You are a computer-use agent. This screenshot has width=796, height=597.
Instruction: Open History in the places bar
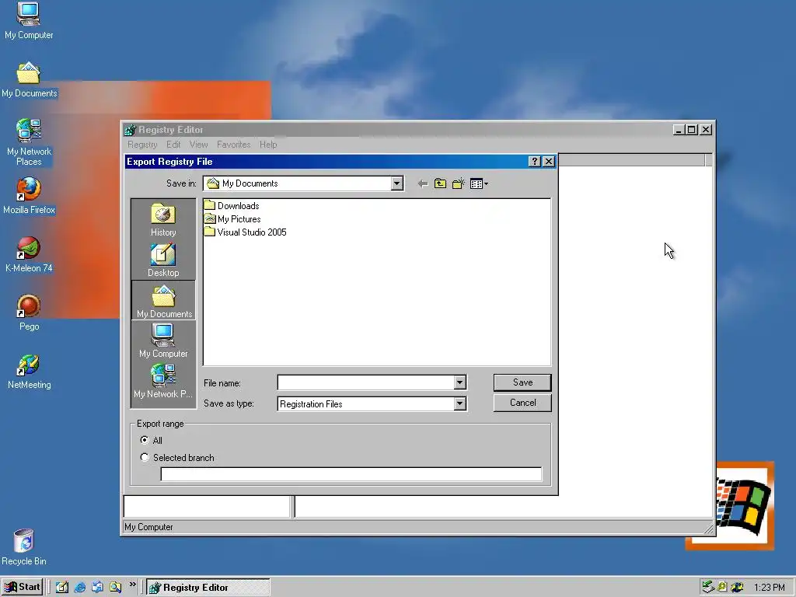pos(163,220)
